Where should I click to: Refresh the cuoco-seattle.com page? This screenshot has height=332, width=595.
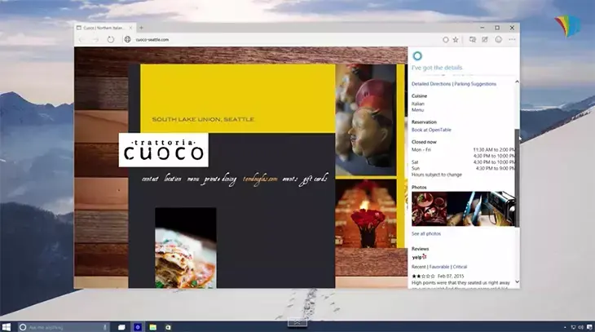[x=110, y=39]
